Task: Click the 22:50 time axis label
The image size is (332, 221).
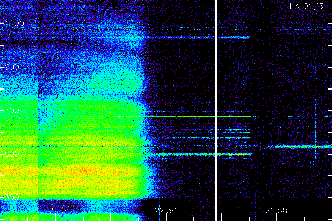Action: 276,211
